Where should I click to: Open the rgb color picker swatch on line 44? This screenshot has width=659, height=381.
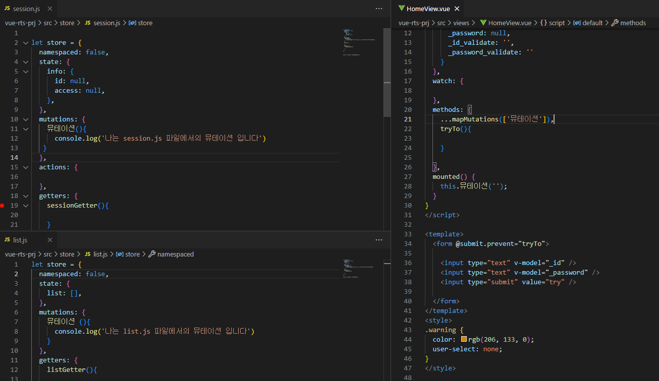(x=464, y=339)
